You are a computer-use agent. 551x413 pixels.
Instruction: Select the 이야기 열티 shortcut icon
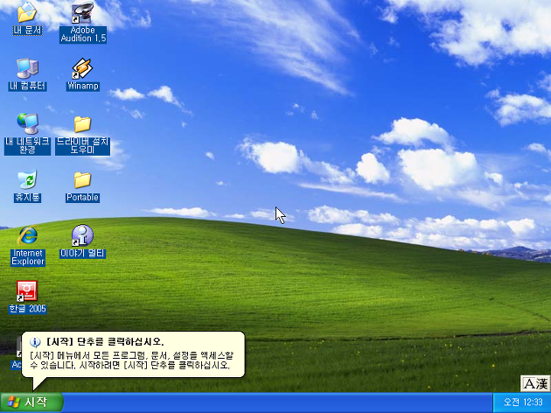click(x=82, y=235)
